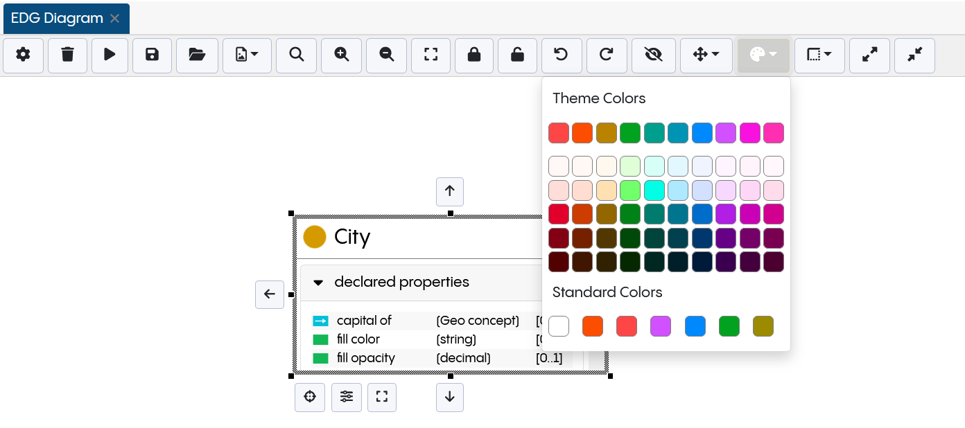Click the closed padlock lock icon

point(474,55)
